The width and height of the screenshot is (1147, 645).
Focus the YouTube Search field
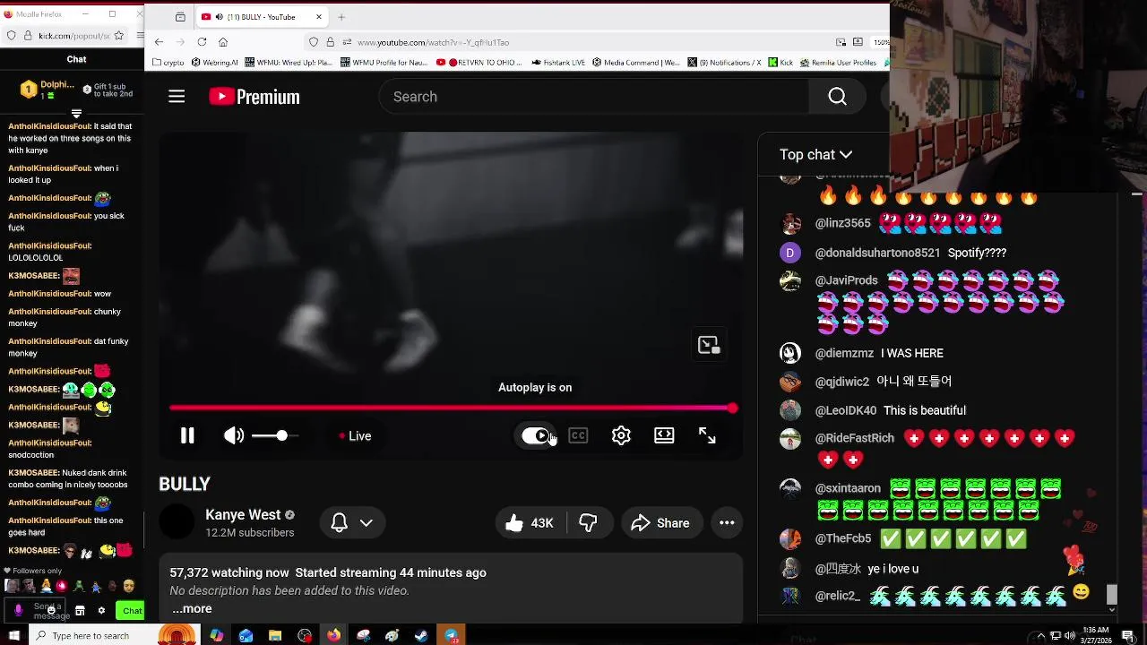pyautogui.click(x=594, y=97)
